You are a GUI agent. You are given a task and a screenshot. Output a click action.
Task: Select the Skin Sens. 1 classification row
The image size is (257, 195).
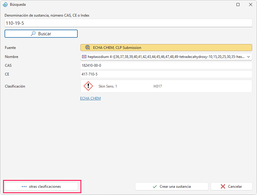166,86
